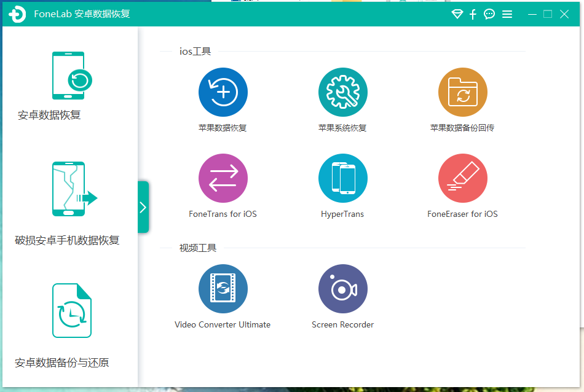The width and height of the screenshot is (584, 392).
Task: Open the hamburger menu in title bar
Action: point(507,14)
